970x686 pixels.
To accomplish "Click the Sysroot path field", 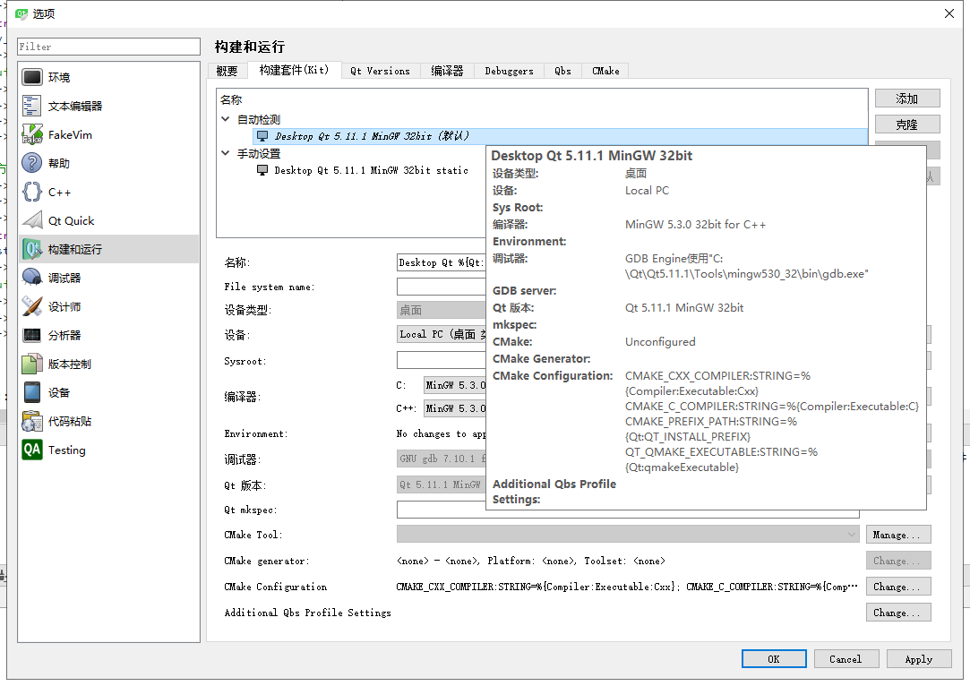I will pos(441,361).
